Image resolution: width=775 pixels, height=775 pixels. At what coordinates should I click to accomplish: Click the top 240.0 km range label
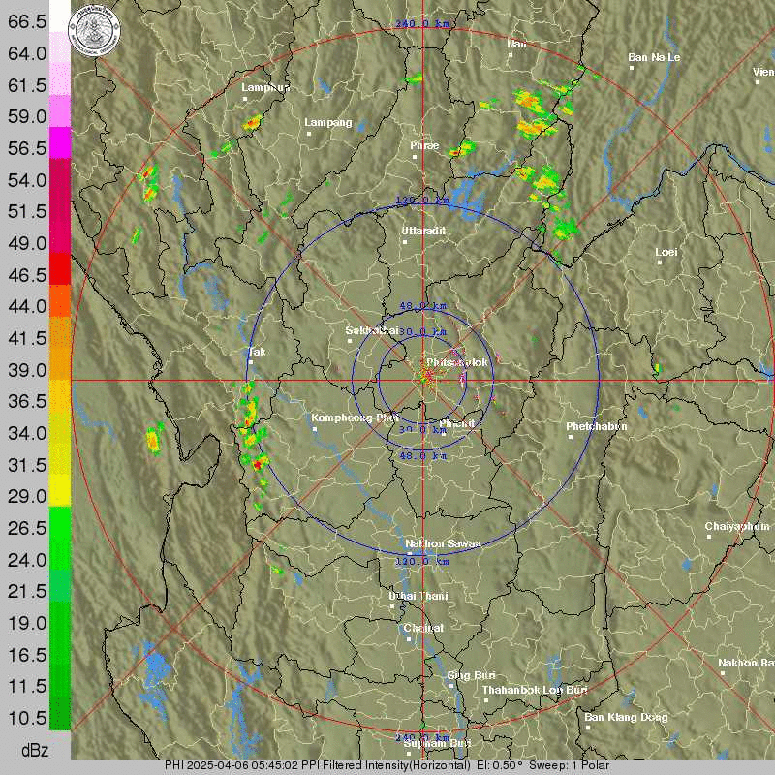click(422, 24)
